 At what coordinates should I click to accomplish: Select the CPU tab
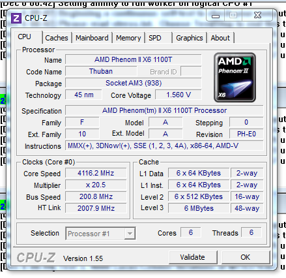point(28,37)
